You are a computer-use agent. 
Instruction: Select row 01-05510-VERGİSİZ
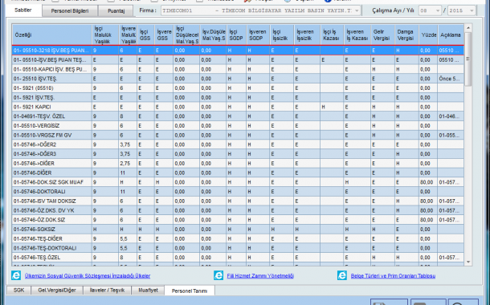(x=238, y=126)
